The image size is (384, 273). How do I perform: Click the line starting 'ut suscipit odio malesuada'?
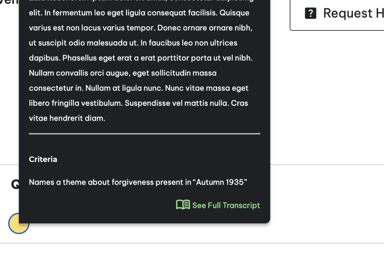tap(133, 43)
